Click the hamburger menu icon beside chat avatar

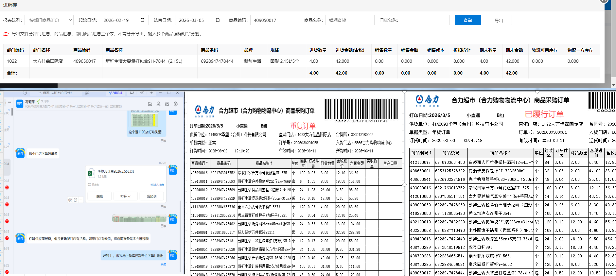coord(9,103)
